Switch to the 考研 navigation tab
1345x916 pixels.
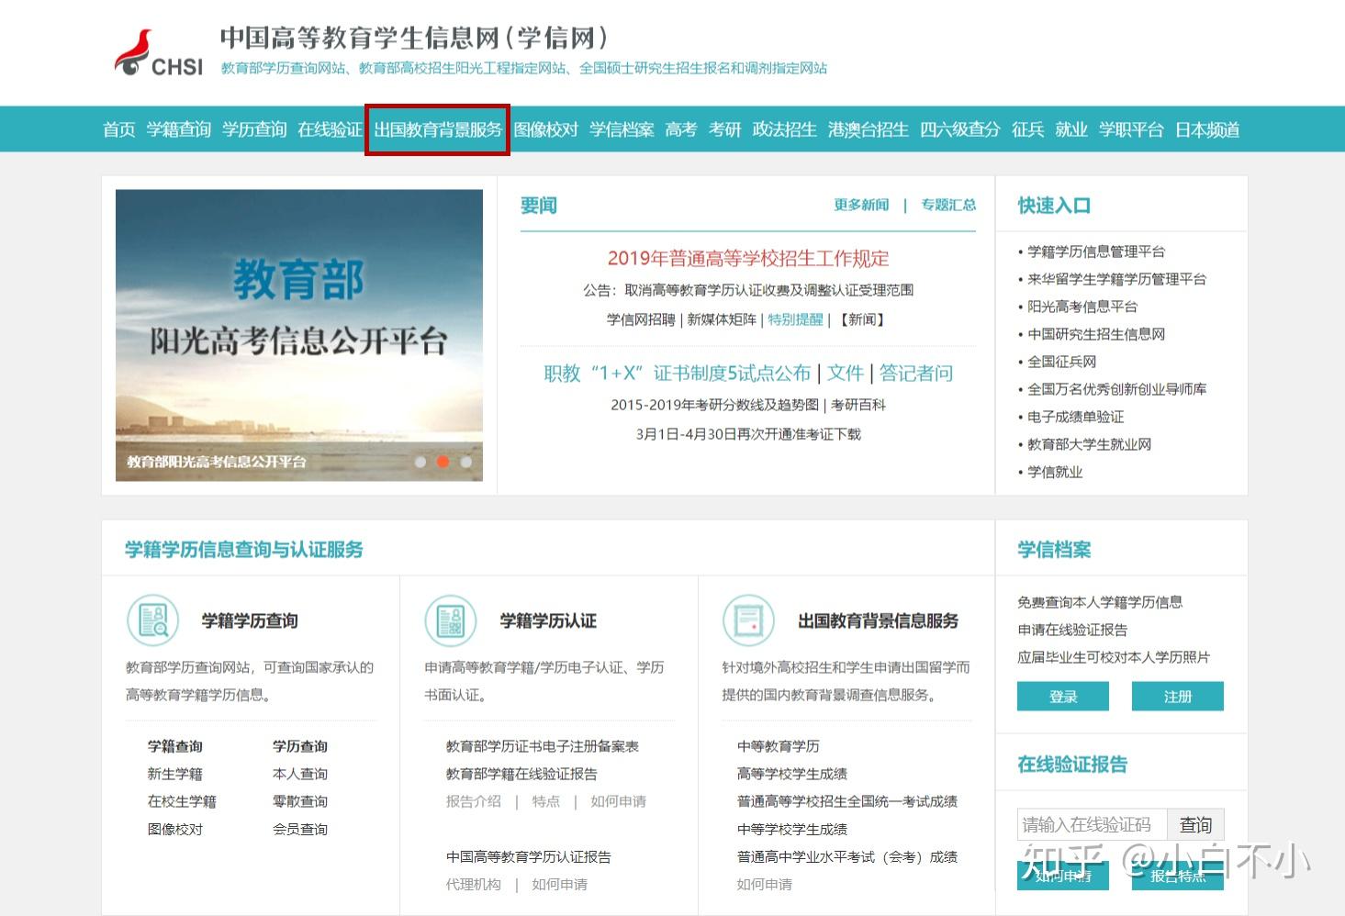[724, 129]
